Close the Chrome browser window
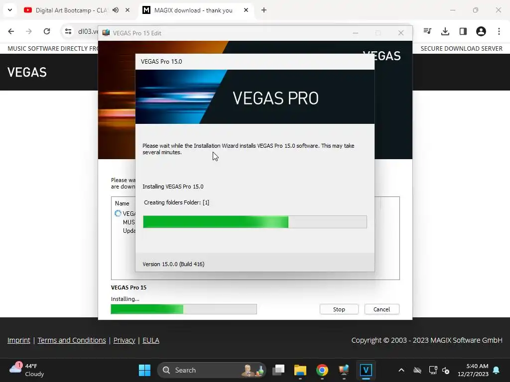 pyautogui.click(x=498, y=10)
